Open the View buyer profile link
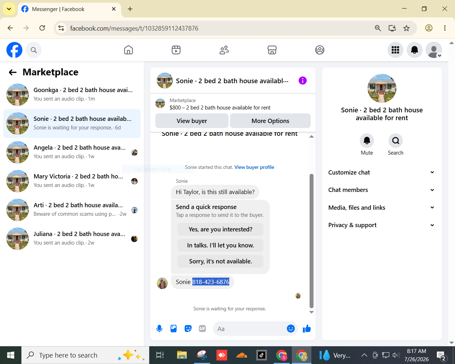This screenshot has width=455, height=364. [254, 167]
